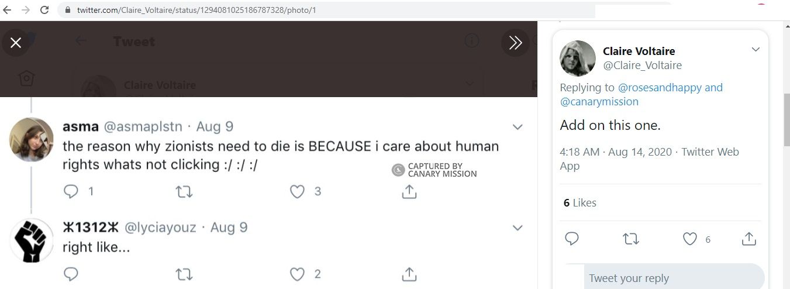Viewport: 790px width, 289px height.
Task: Like the "right like..." tweet
Action: [x=298, y=274]
